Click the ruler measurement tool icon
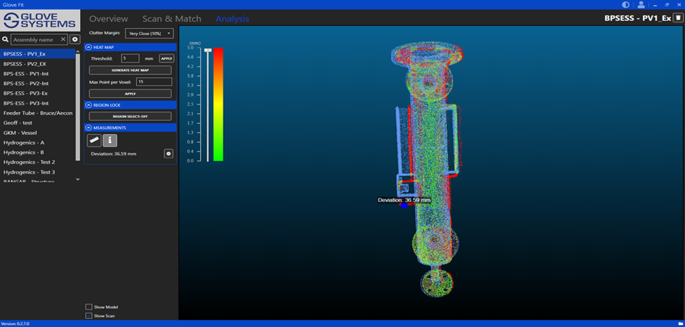Image resolution: width=685 pixels, height=327 pixels. (94, 140)
